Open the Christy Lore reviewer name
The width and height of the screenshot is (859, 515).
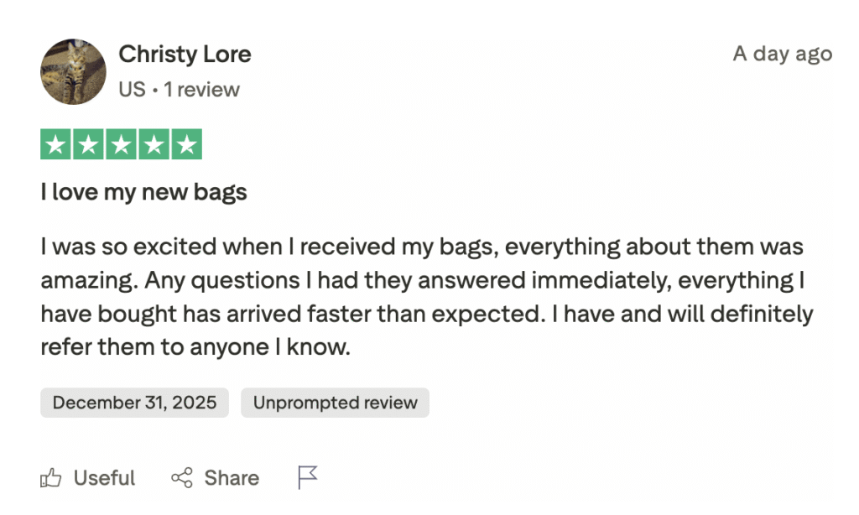coord(185,55)
